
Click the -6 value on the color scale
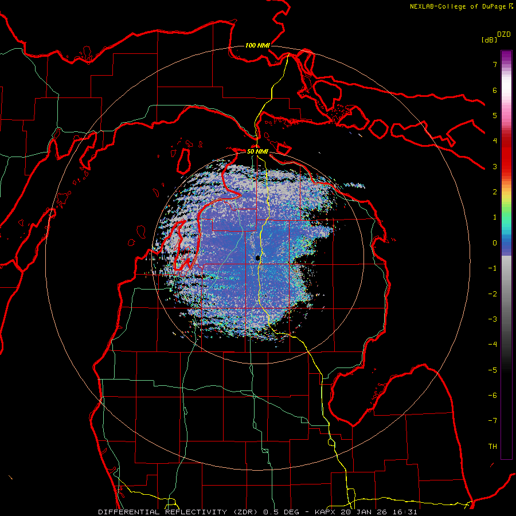pos(492,396)
